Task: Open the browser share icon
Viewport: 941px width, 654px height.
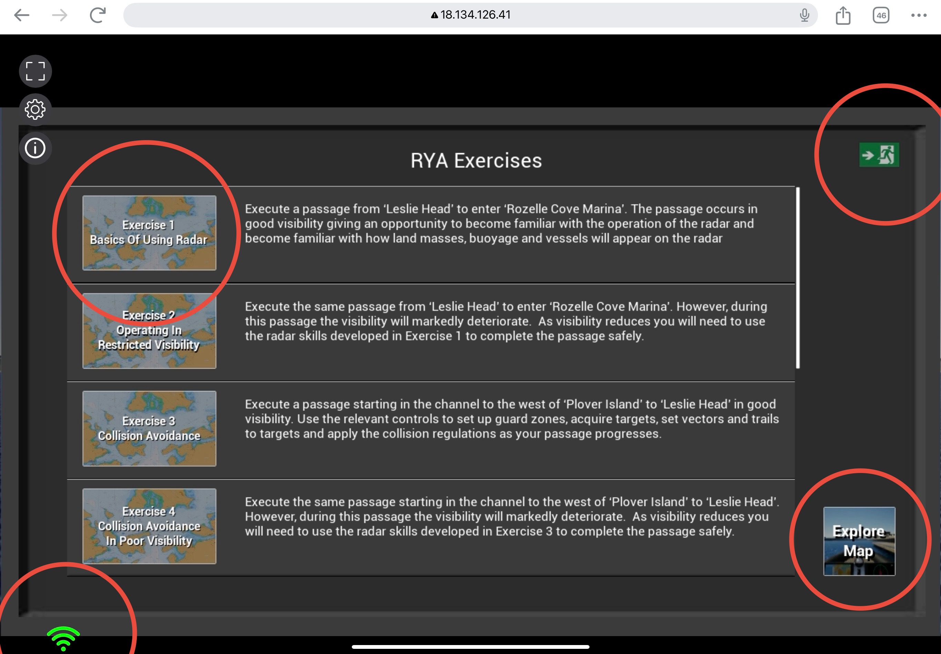Action: (x=843, y=15)
